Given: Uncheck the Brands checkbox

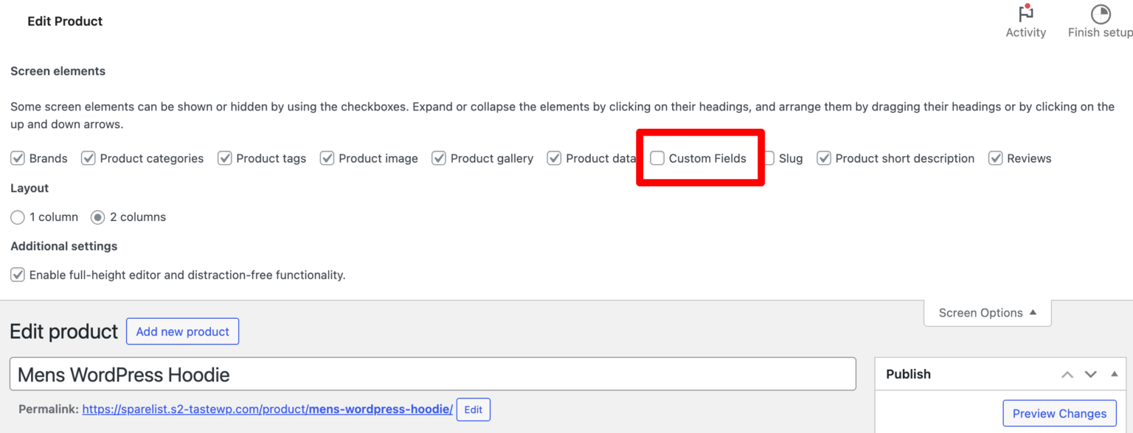Looking at the screenshot, I should click(17, 158).
